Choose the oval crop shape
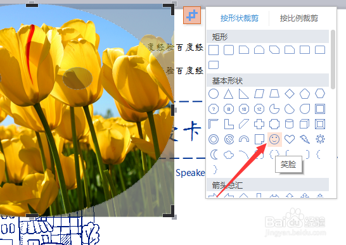 214,94
